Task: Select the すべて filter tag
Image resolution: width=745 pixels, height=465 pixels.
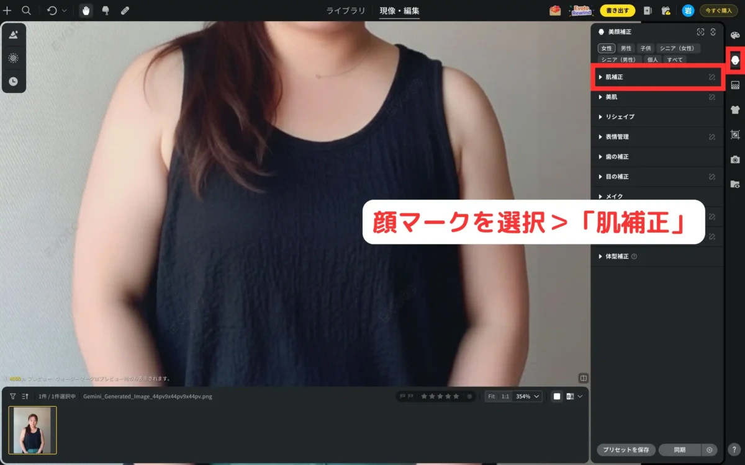Action: coord(675,60)
